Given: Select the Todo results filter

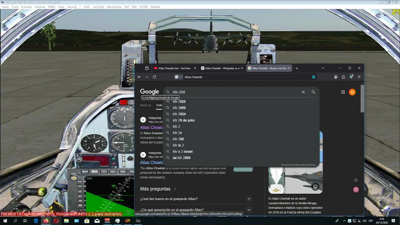Looking at the screenshot, I should pyautogui.click(x=159, y=105).
